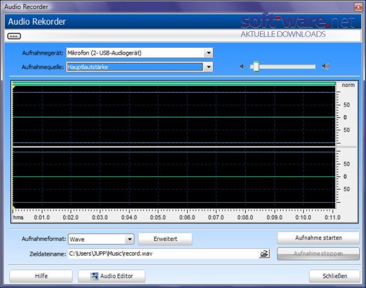366x288 pixels.
Task: Close the Audio Recorder window
Action: (358, 7)
